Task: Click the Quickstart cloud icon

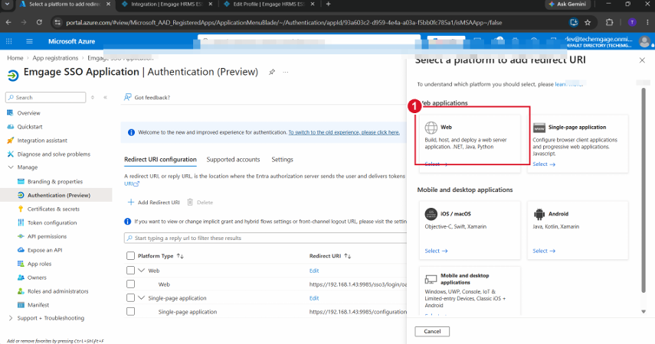Action: [10, 126]
